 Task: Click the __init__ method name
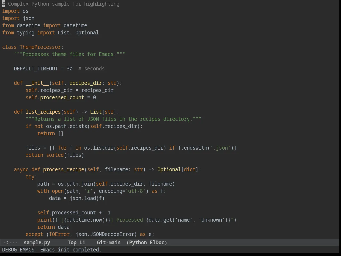point(37,83)
